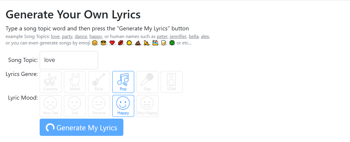
Task: Click the sunglasses face emoji topic
Action: 103,43
